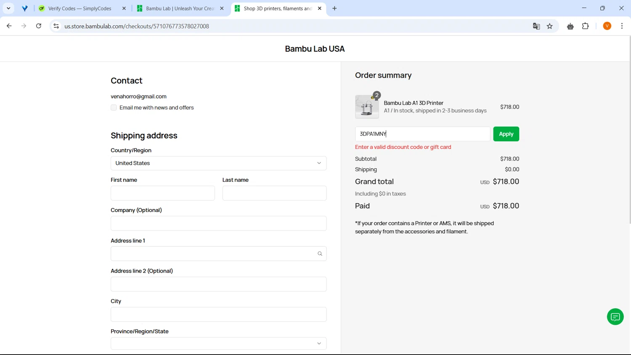Bookmark this page with the star icon
Screen dimensions: 631x355
550,26
